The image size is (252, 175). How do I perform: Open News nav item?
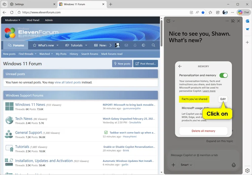click(100, 45)
